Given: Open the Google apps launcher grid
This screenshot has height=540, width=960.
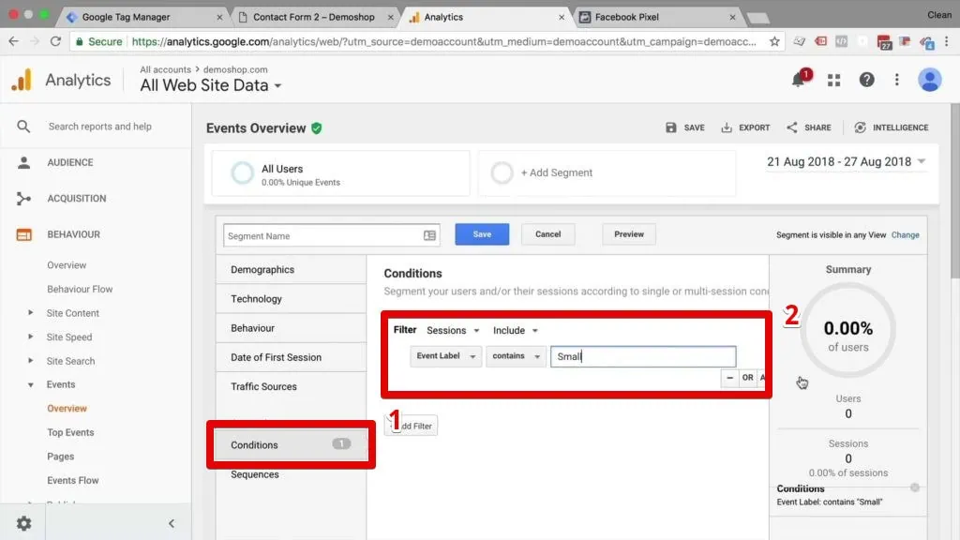Looking at the screenshot, I should click(833, 80).
